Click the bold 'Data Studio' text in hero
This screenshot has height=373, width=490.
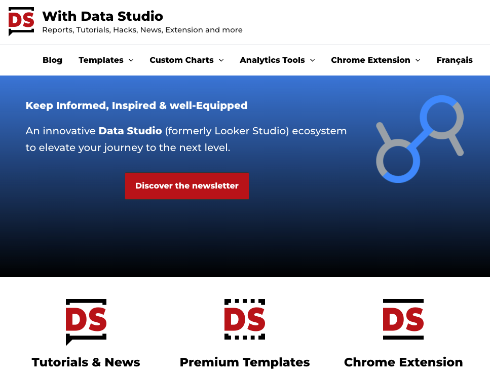click(130, 131)
